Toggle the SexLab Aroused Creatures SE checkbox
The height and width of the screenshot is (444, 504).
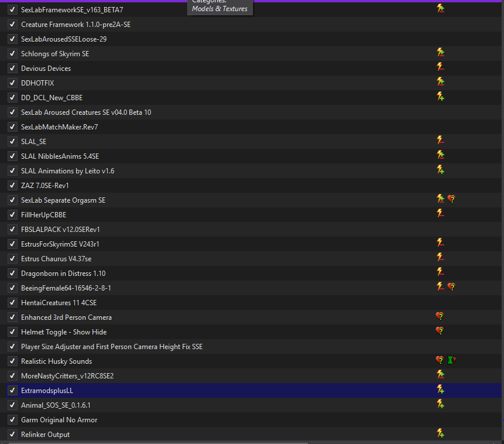click(x=12, y=112)
